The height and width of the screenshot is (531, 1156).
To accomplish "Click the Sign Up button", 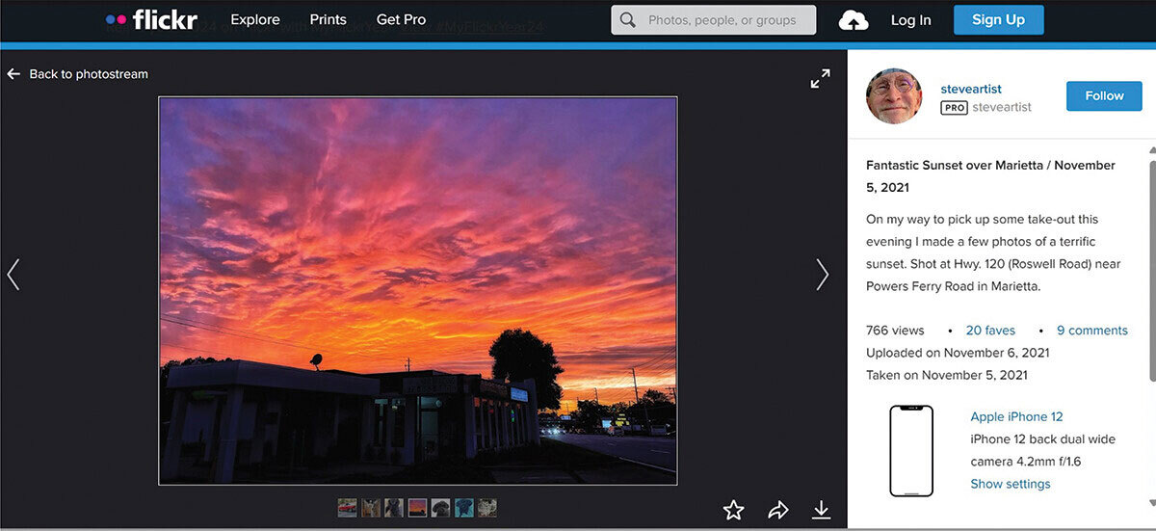I will tap(998, 19).
